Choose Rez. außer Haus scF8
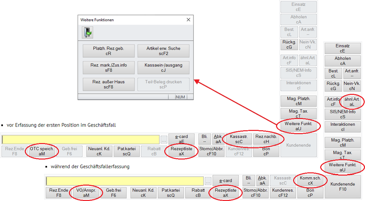 tap(108, 84)
